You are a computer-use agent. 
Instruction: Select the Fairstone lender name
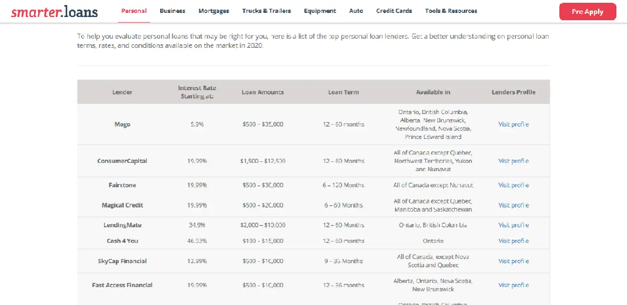click(x=122, y=185)
